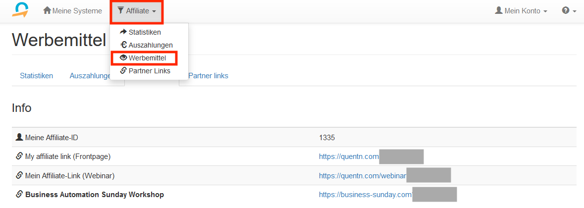Open the business-sunday.com workshop link
Screen dimensions: 584x208
point(366,194)
